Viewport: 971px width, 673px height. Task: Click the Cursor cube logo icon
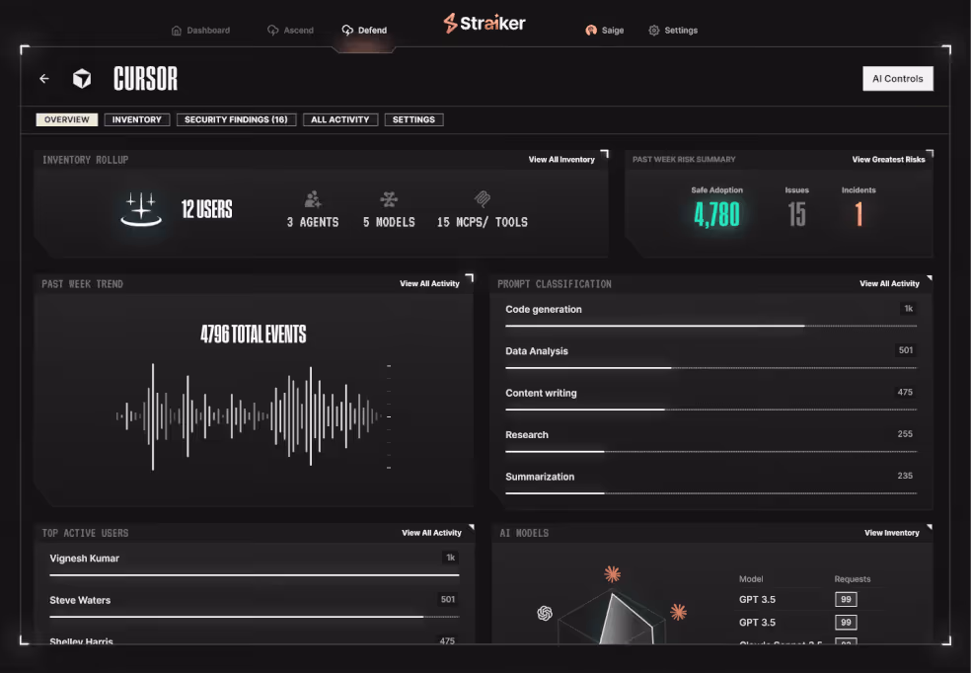point(82,79)
